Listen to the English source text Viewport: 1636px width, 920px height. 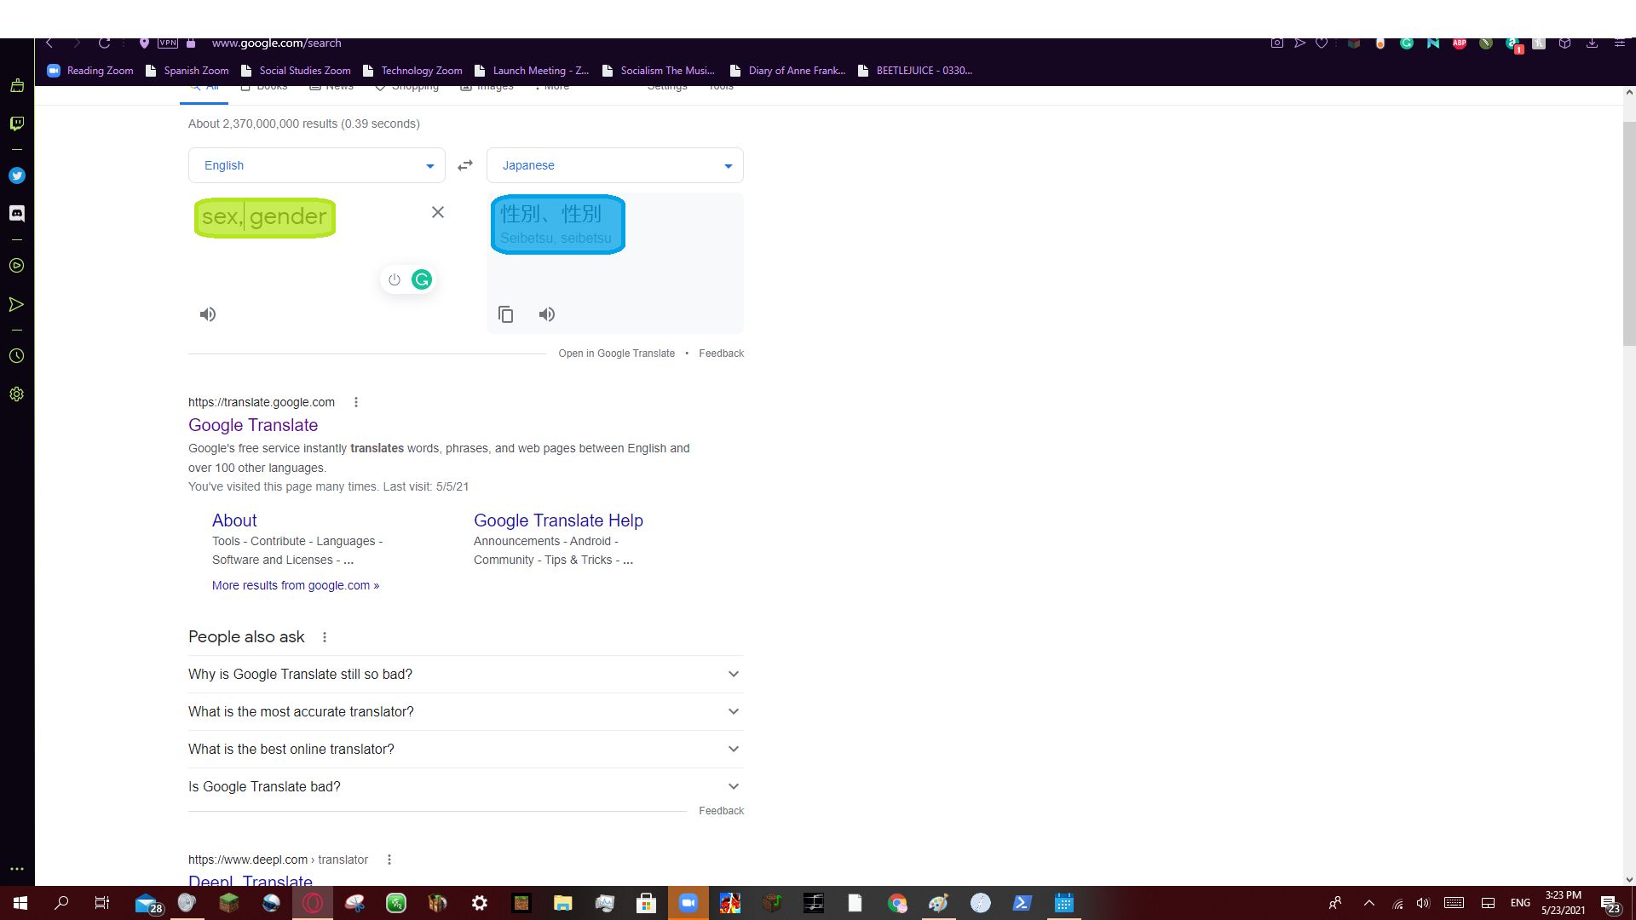[208, 314]
